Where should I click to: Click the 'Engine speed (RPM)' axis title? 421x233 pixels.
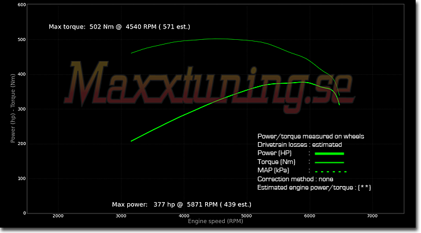(x=215, y=221)
